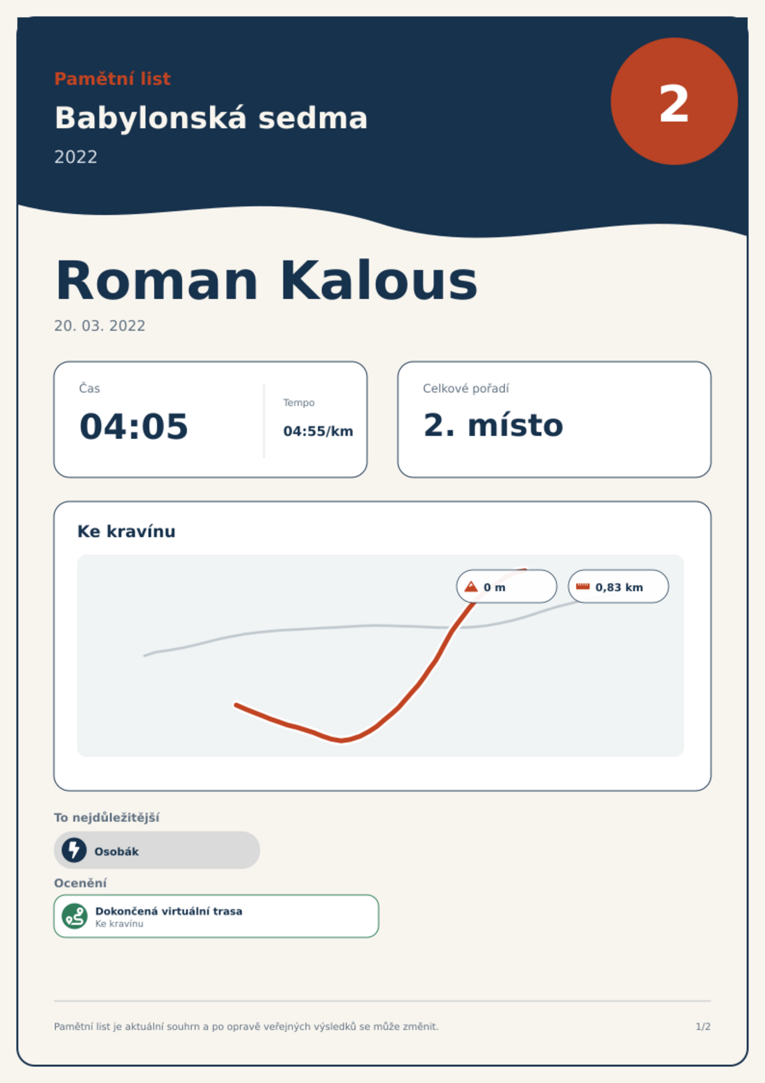The width and height of the screenshot is (765, 1083).
Task: Click the orange circle with number 2
Action: click(x=674, y=101)
